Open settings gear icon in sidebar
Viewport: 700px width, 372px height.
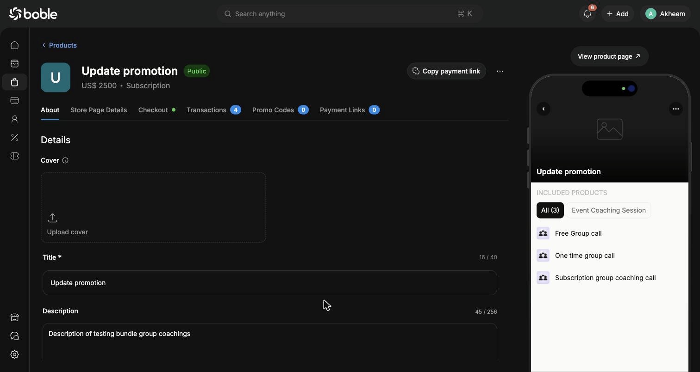(14, 354)
